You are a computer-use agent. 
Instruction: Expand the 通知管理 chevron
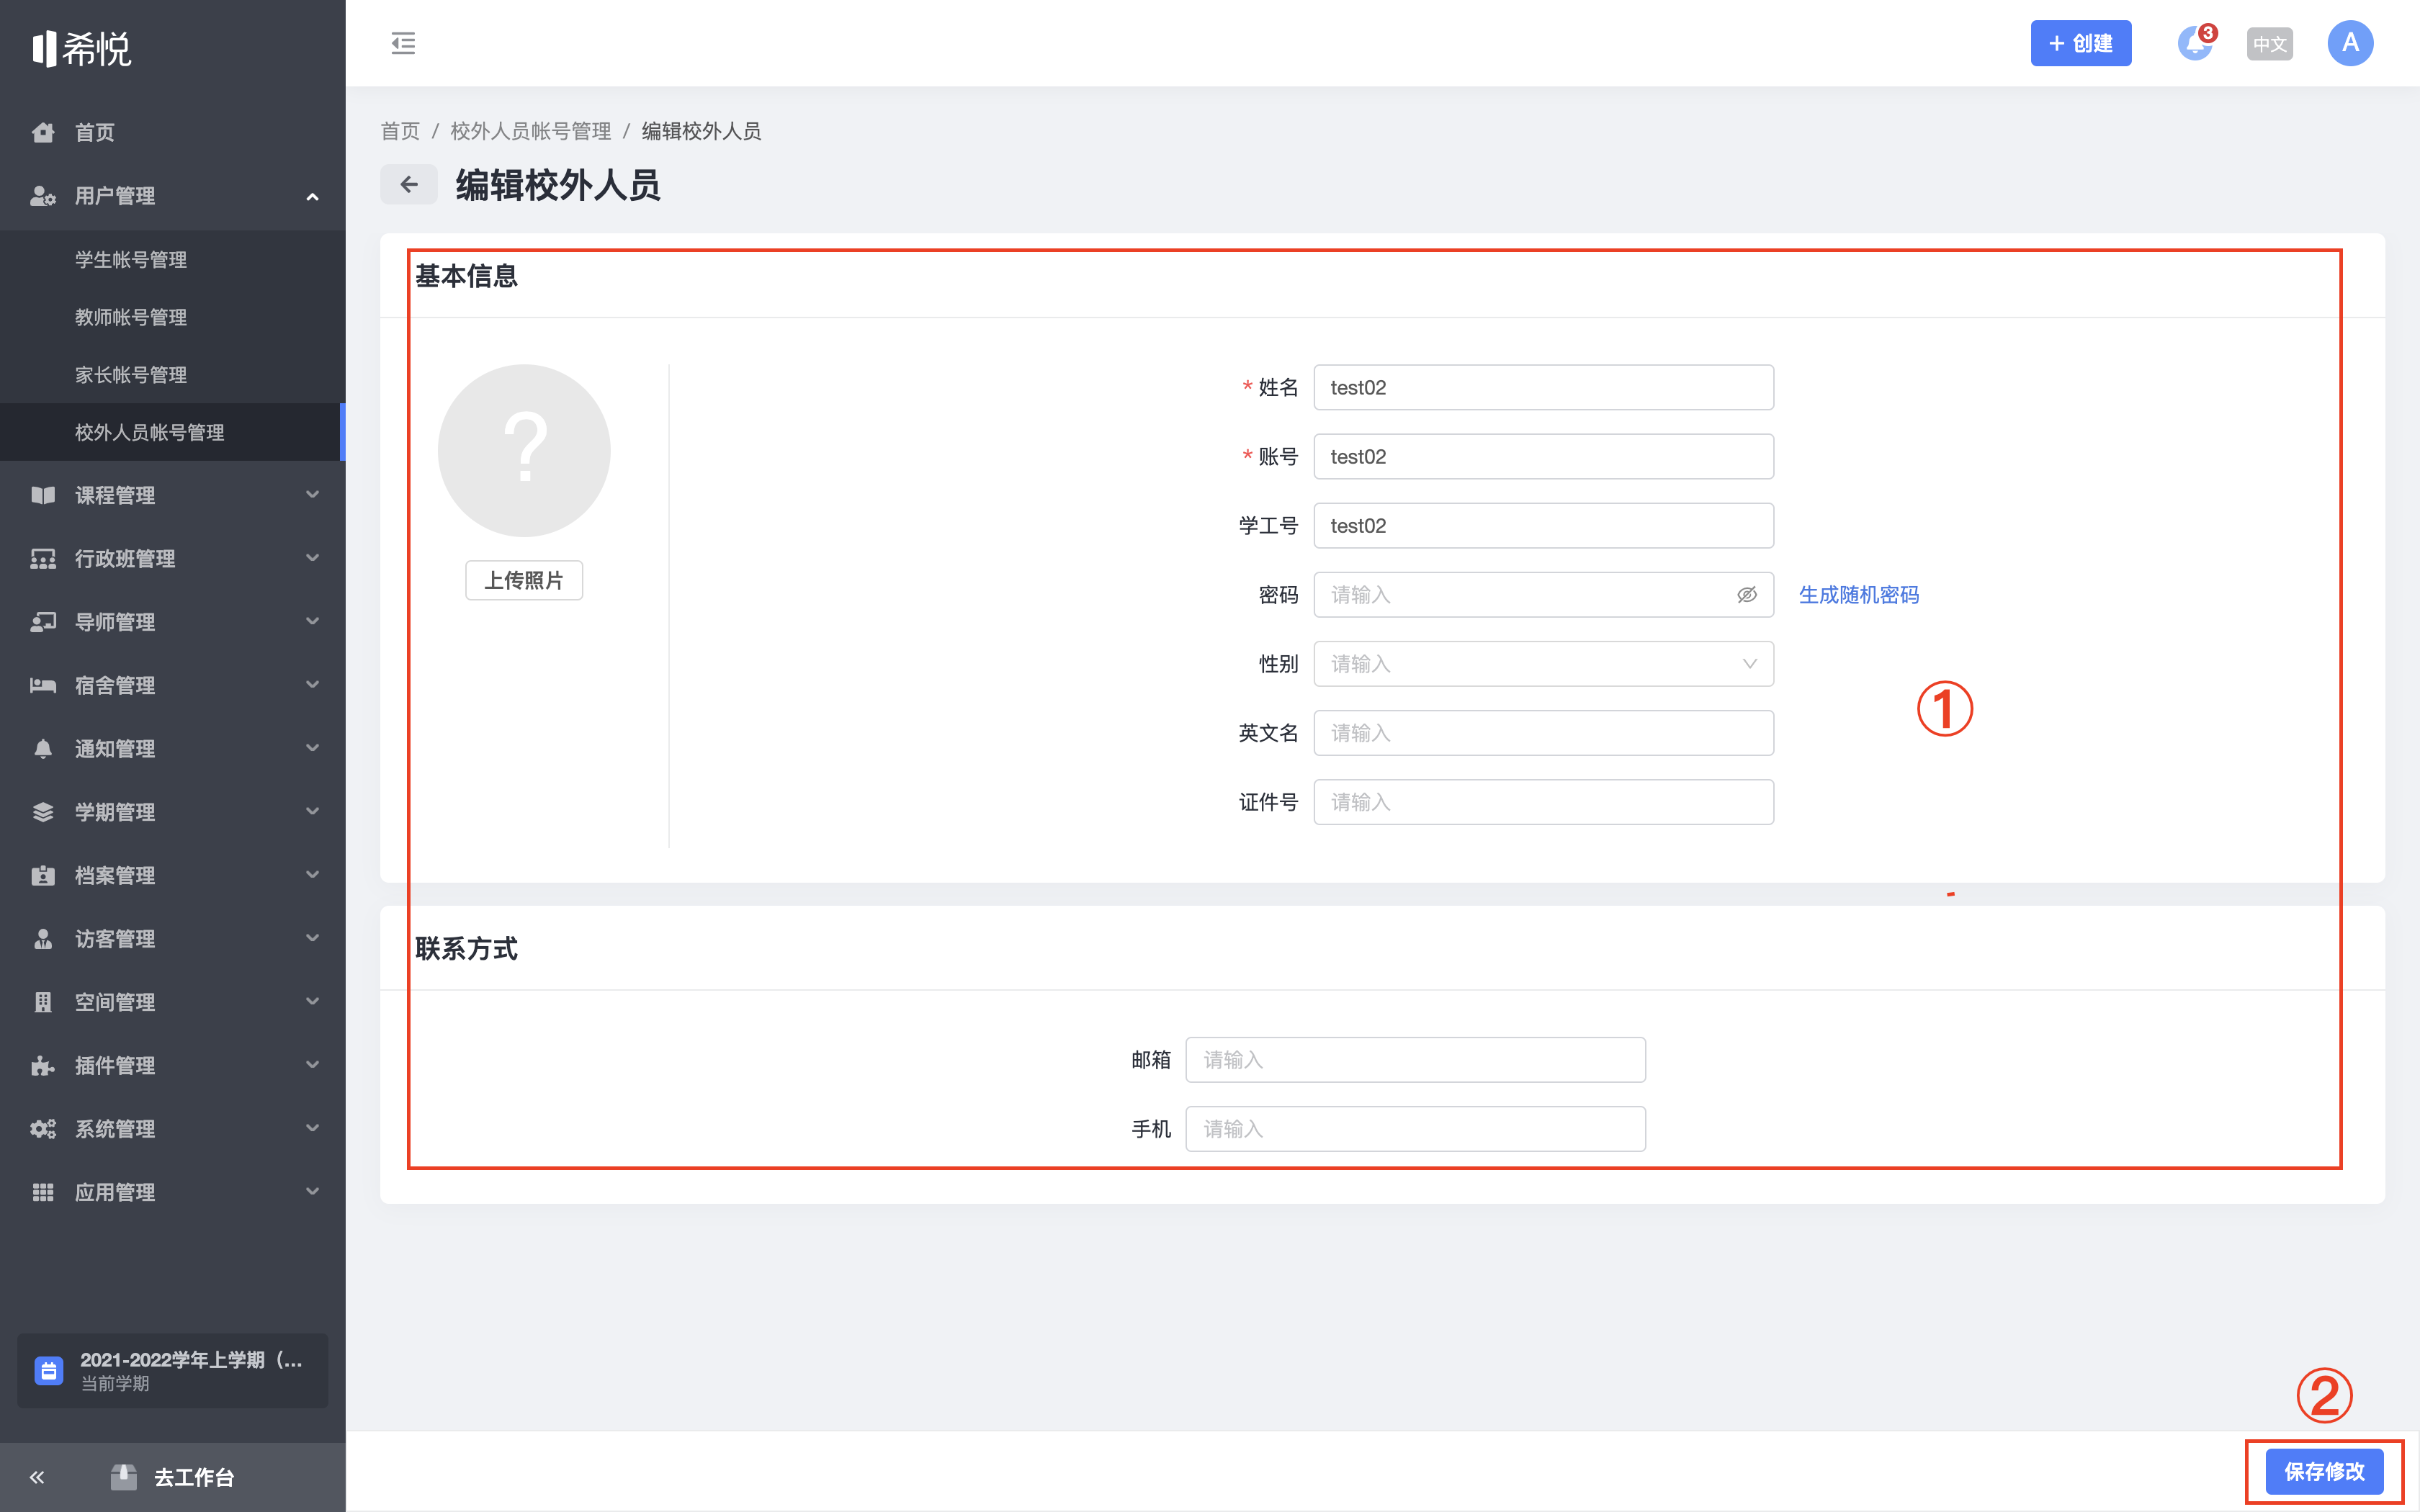[x=312, y=748]
